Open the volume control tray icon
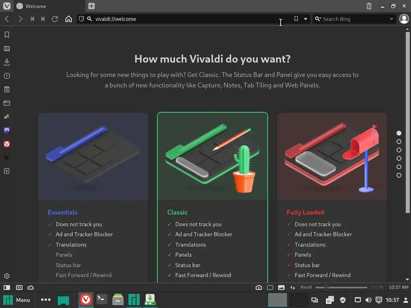 [368, 300]
